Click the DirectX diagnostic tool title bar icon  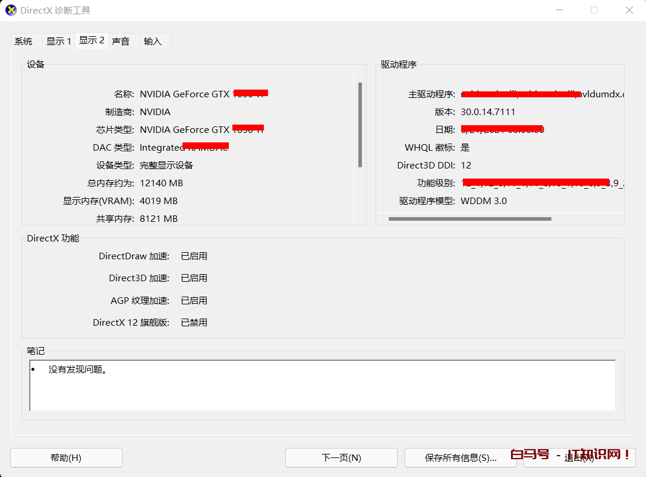[10, 10]
